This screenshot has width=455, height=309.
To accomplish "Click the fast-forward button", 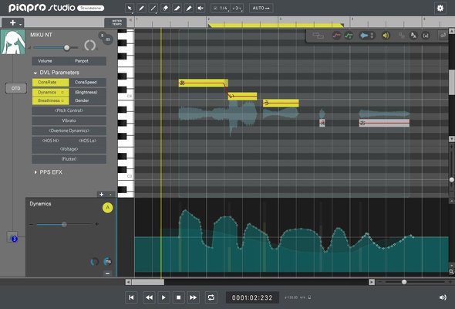I will point(193,297).
